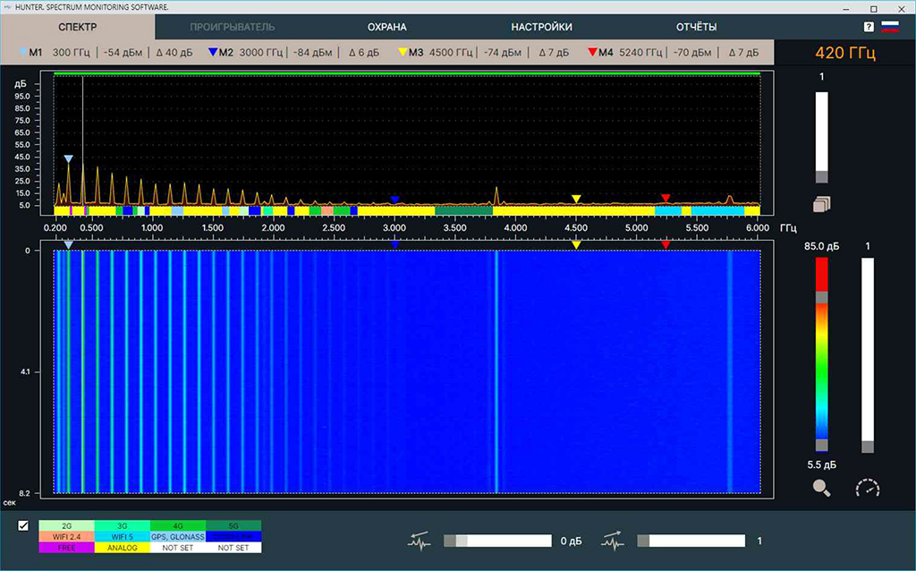Switch language with the Russian flag icon
Viewport: 916px width, 571px height.
pyautogui.click(x=890, y=27)
